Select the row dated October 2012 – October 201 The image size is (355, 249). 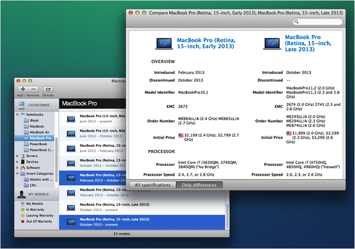click(x=93, y=163)
